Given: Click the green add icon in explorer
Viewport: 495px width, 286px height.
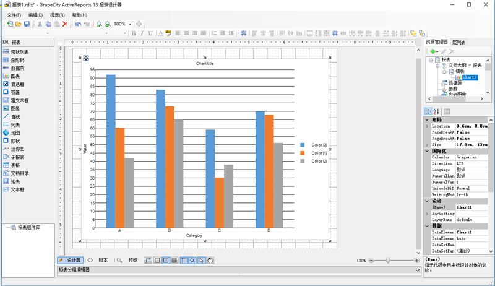Looking at the screenshot, I should [x=432, y=51].
